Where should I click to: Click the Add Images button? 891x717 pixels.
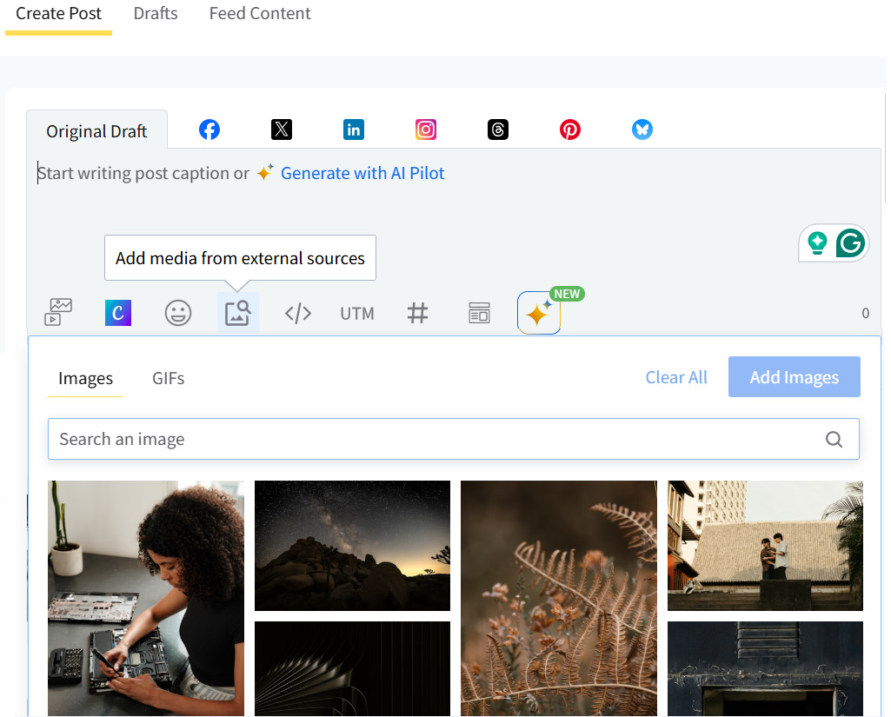click(794, 377)
